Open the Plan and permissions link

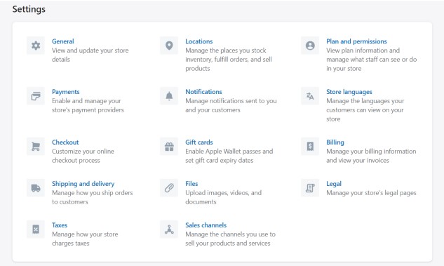coord(356,41)
